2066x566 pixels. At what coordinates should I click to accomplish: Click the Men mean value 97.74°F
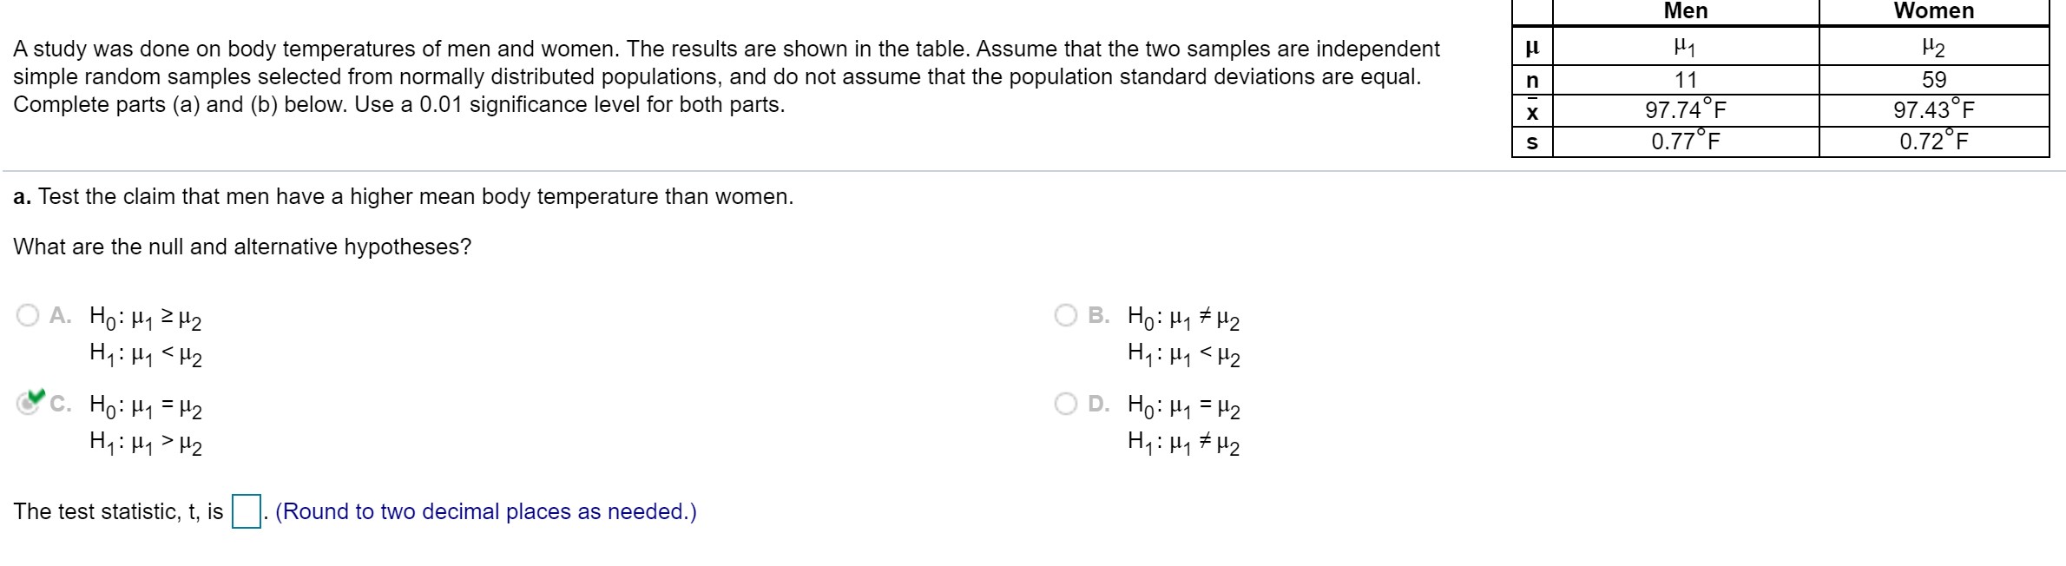(x=1685, y=110)
